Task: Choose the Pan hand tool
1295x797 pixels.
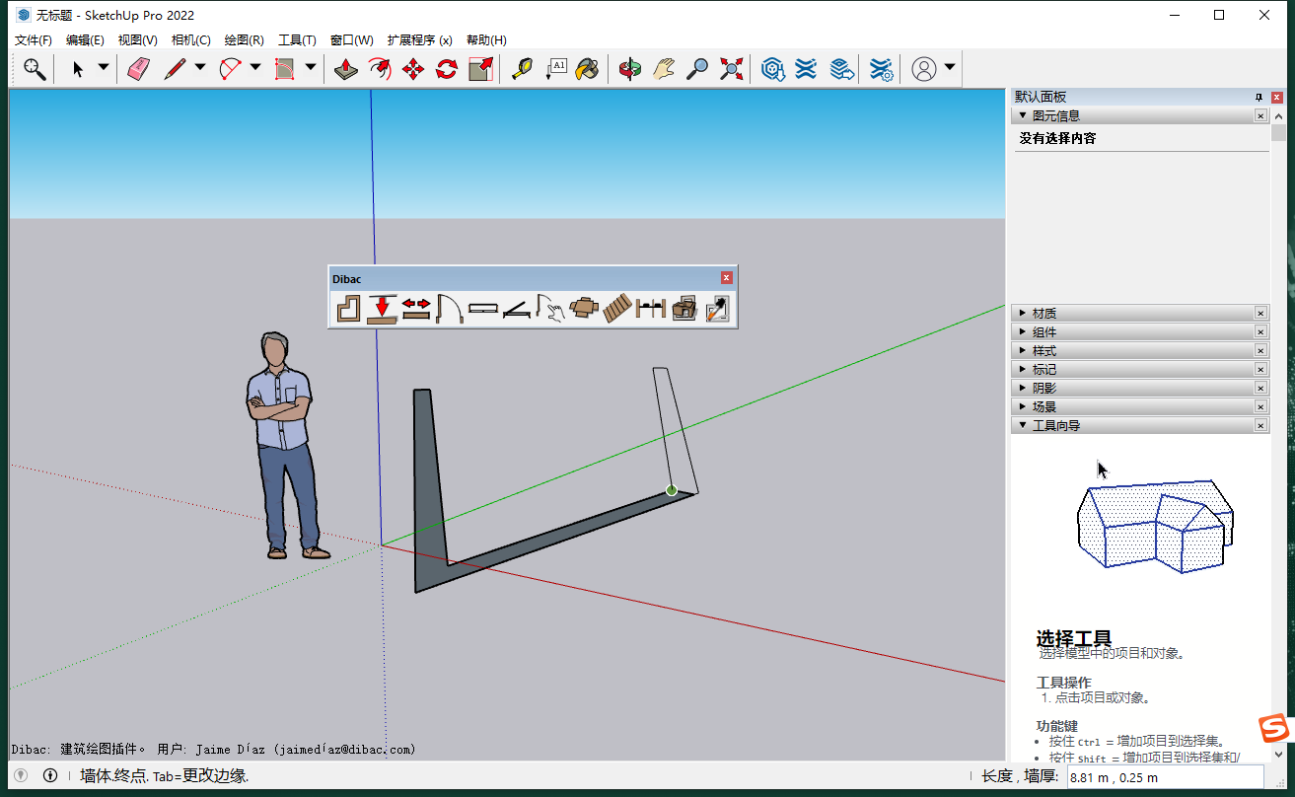Action: coord(664,68)
